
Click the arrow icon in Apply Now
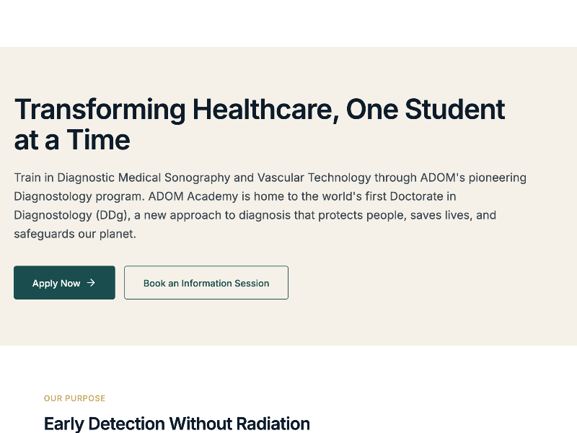point(91,283)
